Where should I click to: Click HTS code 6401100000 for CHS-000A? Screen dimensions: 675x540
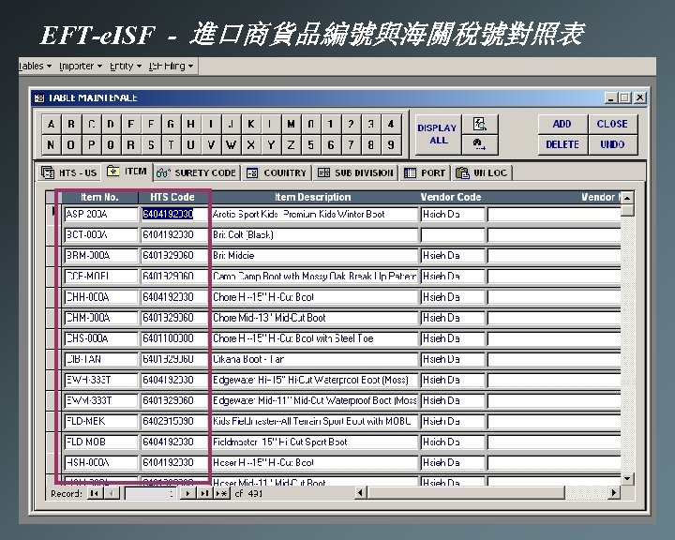tap(174, 338)
